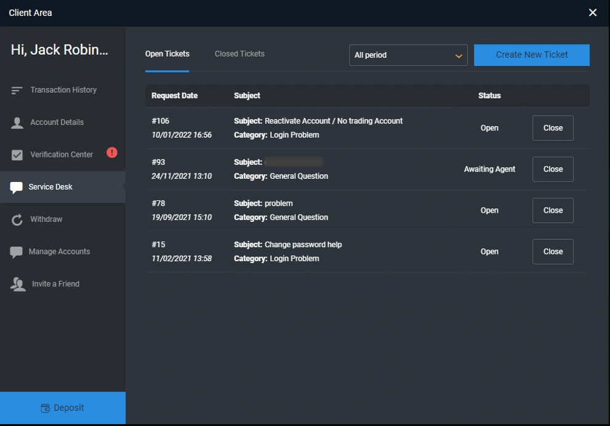610x426 pixels.
Task: Click the Verification Center checkmark icon
Action: pos(17,155)
